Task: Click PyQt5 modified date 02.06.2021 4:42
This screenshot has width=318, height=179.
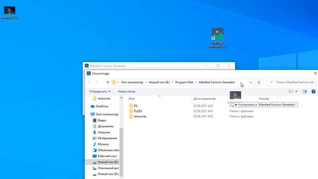Action: click(203, 111)
